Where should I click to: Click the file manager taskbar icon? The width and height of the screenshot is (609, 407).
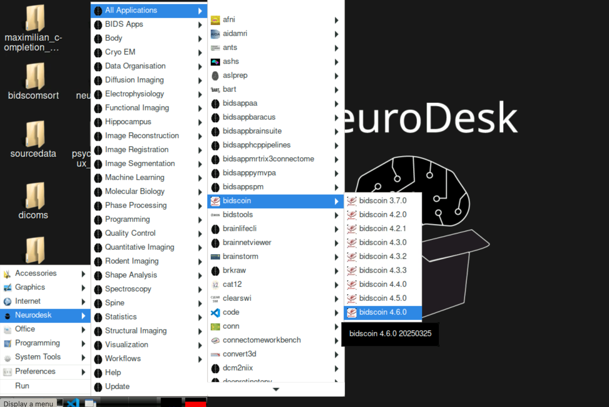tap(90, 403)
